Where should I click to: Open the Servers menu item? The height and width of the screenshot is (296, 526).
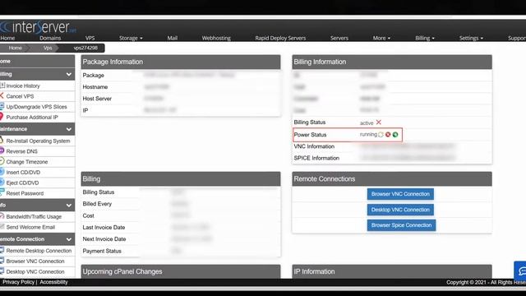click(x=339, y=39)
